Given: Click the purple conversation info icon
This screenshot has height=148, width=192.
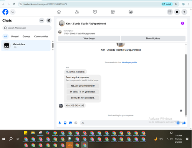Looking at the screenshot, I should (x=182, y=23).
